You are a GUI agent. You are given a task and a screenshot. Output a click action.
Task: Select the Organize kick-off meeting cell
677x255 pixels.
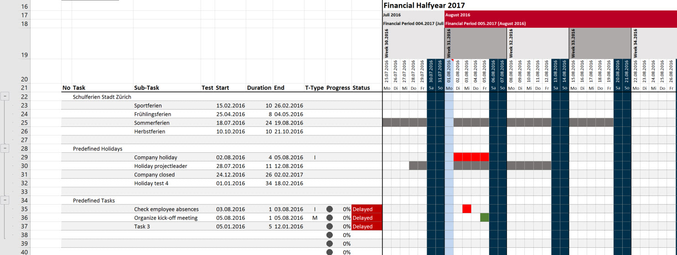[x=166, y=218]
